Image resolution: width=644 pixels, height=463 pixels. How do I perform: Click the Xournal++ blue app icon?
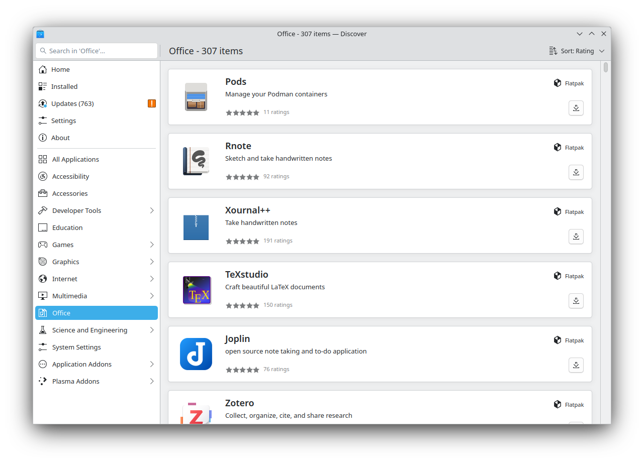196,227
